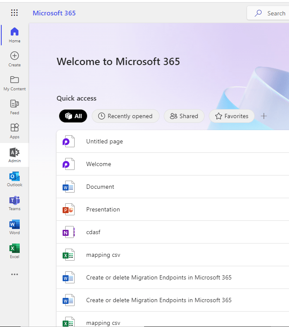
Task: Filter by Shared files
Action: pyautogui.click(x=184, y=116)
